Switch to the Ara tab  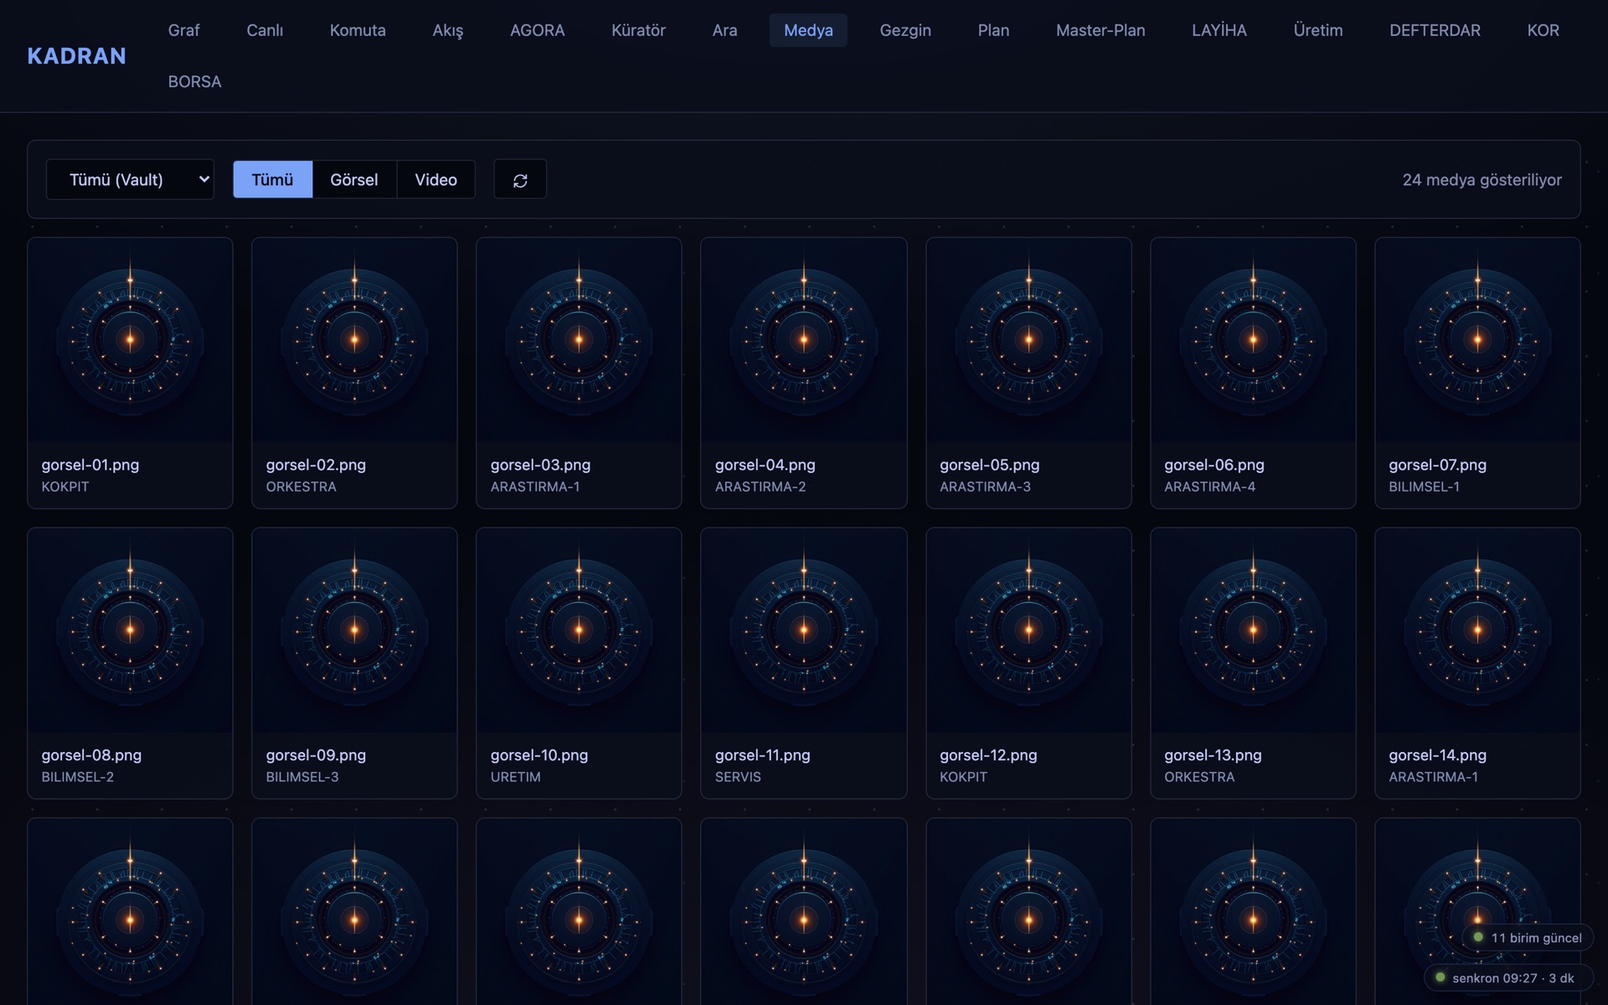tap(724, 30)
